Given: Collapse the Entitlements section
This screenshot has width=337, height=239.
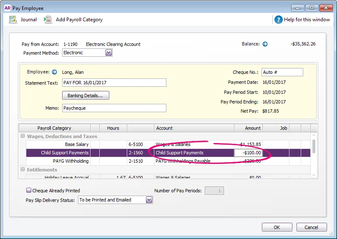Looking at the screenshot, I should coord(23,169).
